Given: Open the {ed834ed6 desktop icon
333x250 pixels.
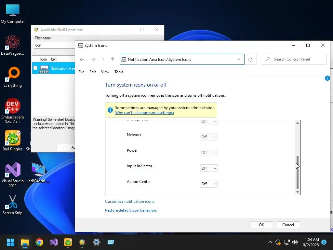Looking at the screenshot, I should click(x=38, y=173).
